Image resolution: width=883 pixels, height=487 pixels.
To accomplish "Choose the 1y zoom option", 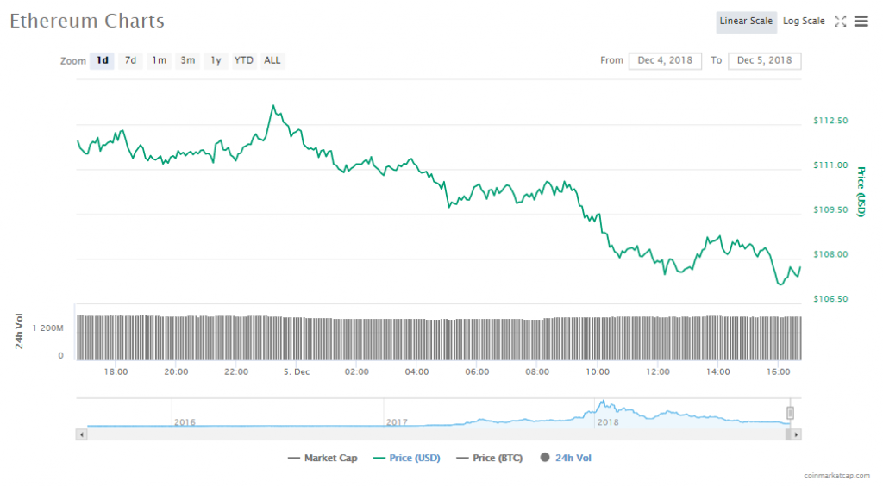I will coord(216,60).
